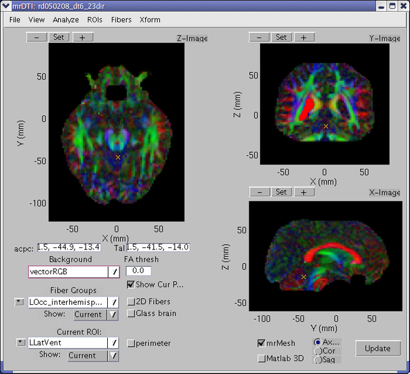
Task: Open the Fiber Groups Show dropdown
Action: 113,315
